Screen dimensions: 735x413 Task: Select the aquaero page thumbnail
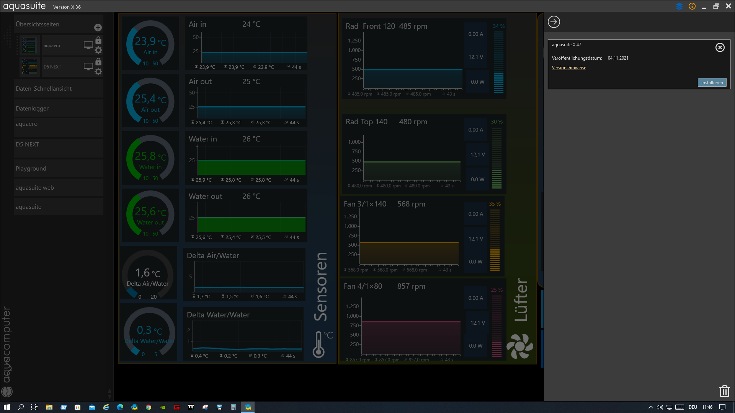click(x=29, y=45)
